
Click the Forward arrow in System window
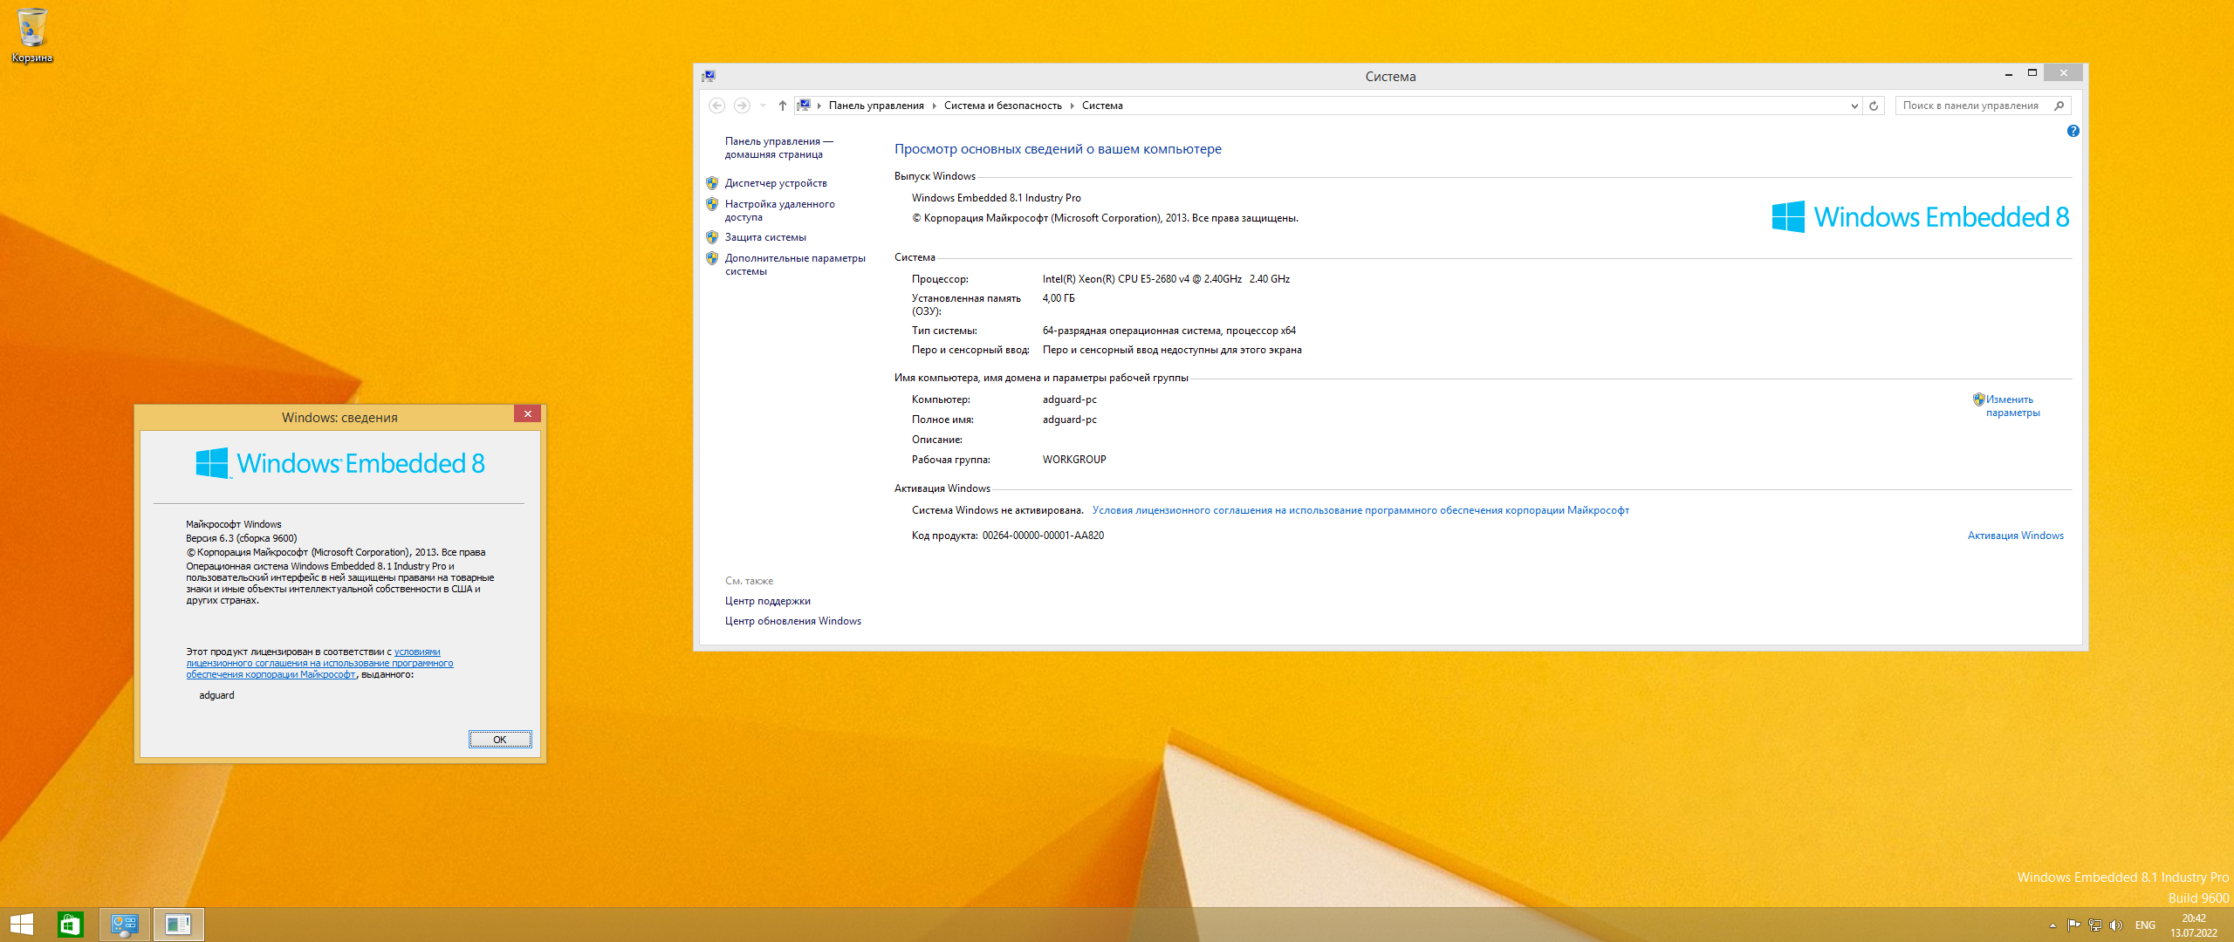pos(742,106)
